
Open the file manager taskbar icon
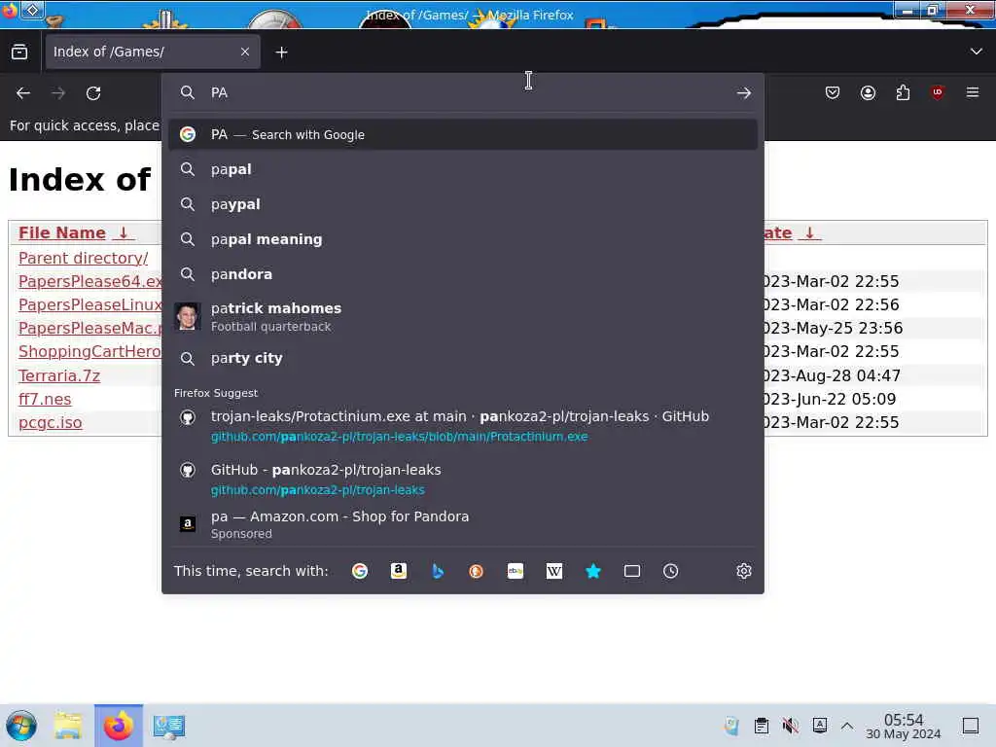coord(68,726)
